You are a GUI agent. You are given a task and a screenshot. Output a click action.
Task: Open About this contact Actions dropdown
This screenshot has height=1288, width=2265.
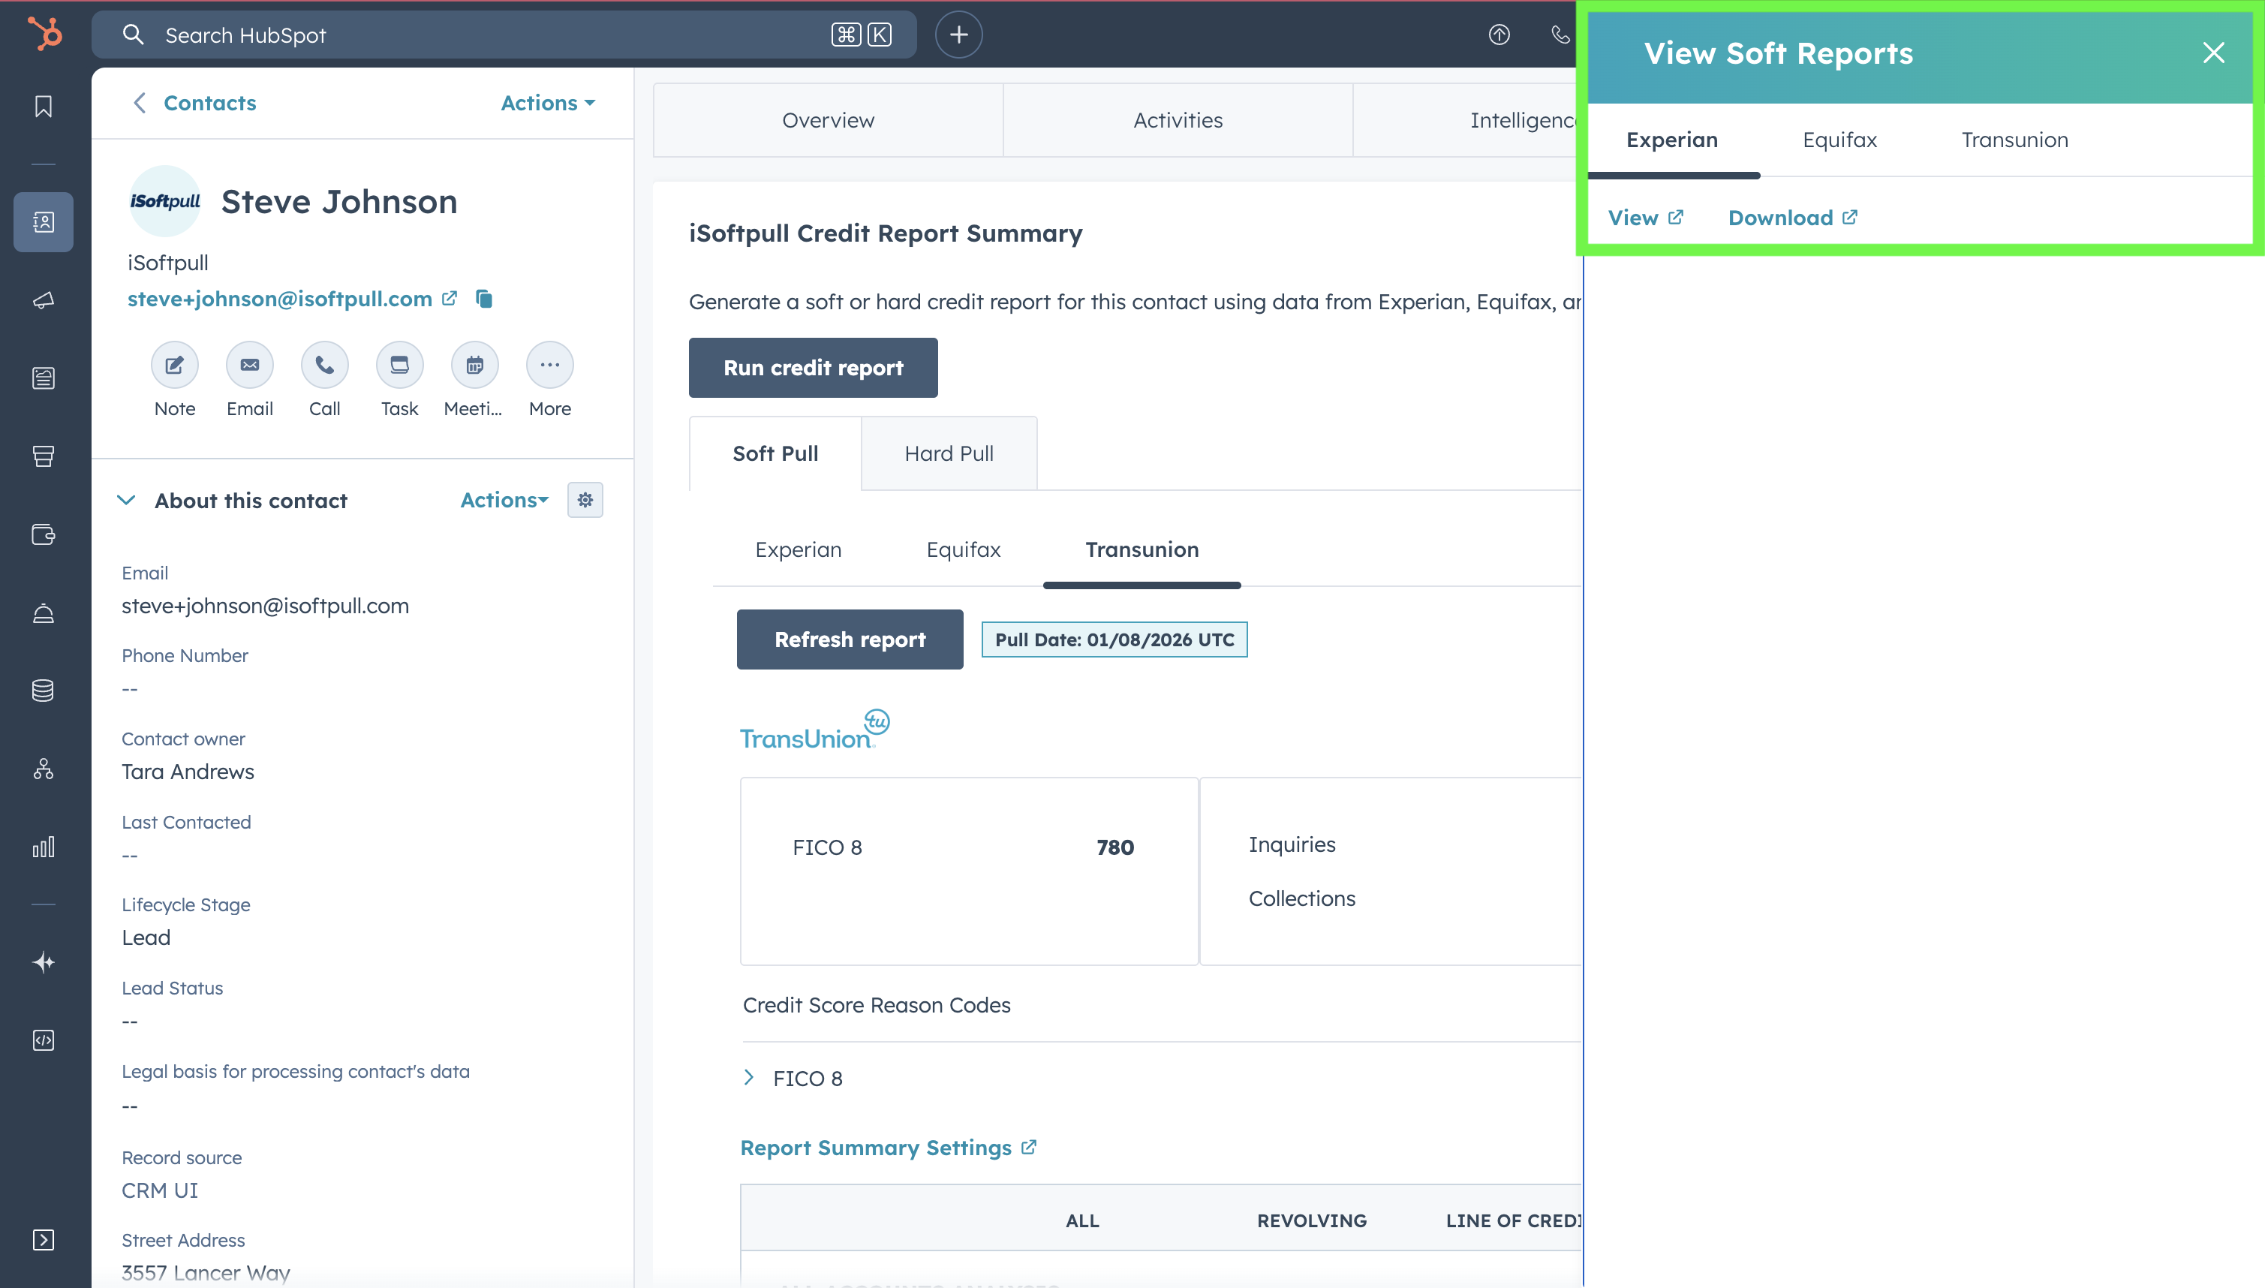(x=504, y=500)
